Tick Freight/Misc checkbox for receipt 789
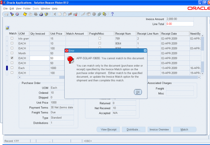210x145 pixels. point(100,38)
